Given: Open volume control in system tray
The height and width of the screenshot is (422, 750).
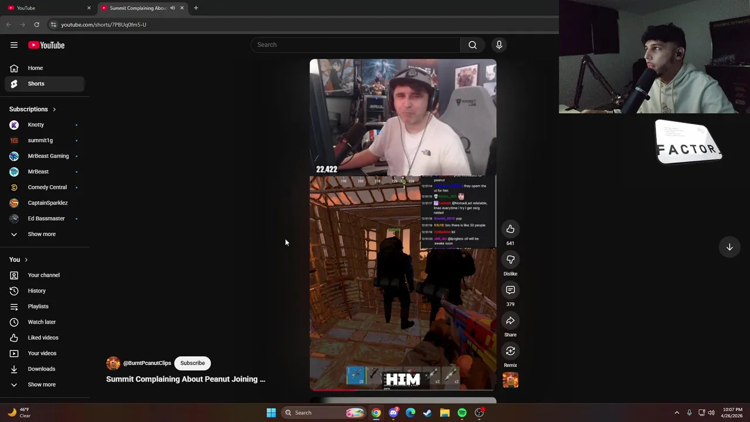Looking at the screenshot, I should pyautogui.click(x=711, y=413).
